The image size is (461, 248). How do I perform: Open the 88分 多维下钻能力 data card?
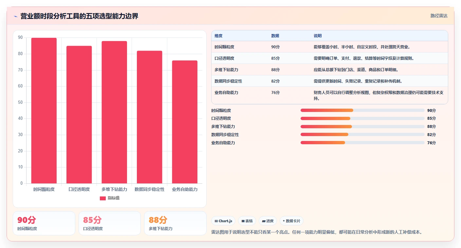click(x=175, y=223)
